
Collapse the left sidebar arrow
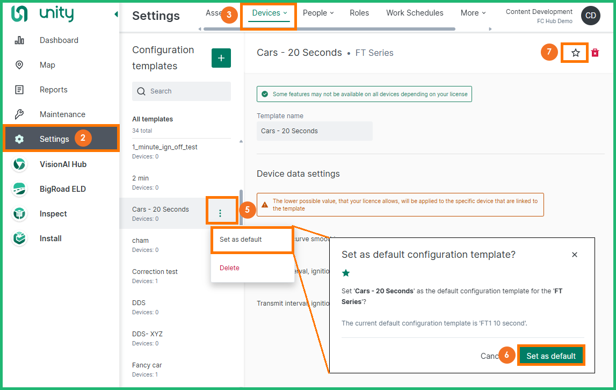[116, 15]
